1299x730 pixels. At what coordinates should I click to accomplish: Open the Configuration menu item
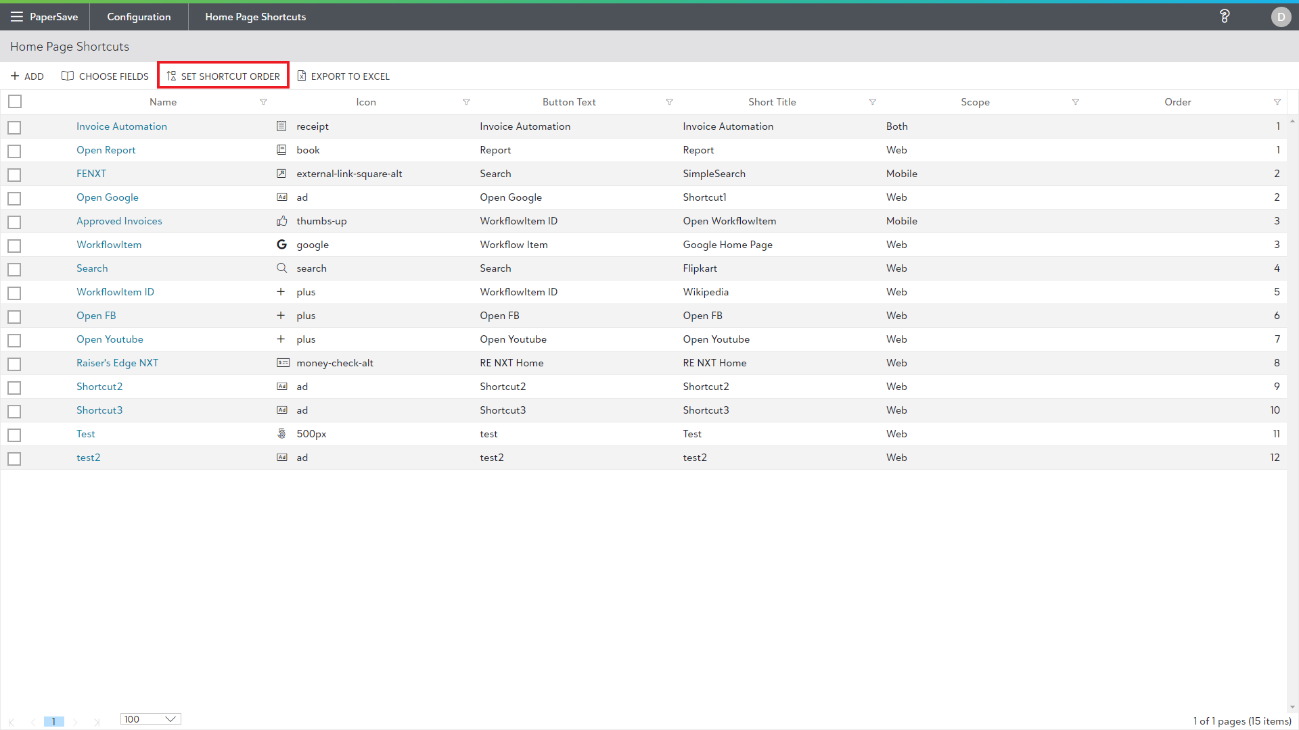click(x=139, y=17)
